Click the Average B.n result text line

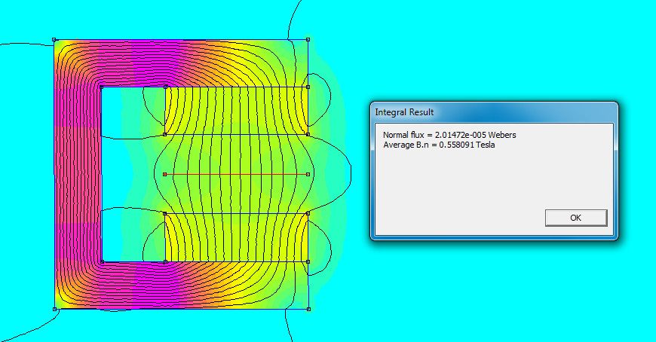[439, 145]
